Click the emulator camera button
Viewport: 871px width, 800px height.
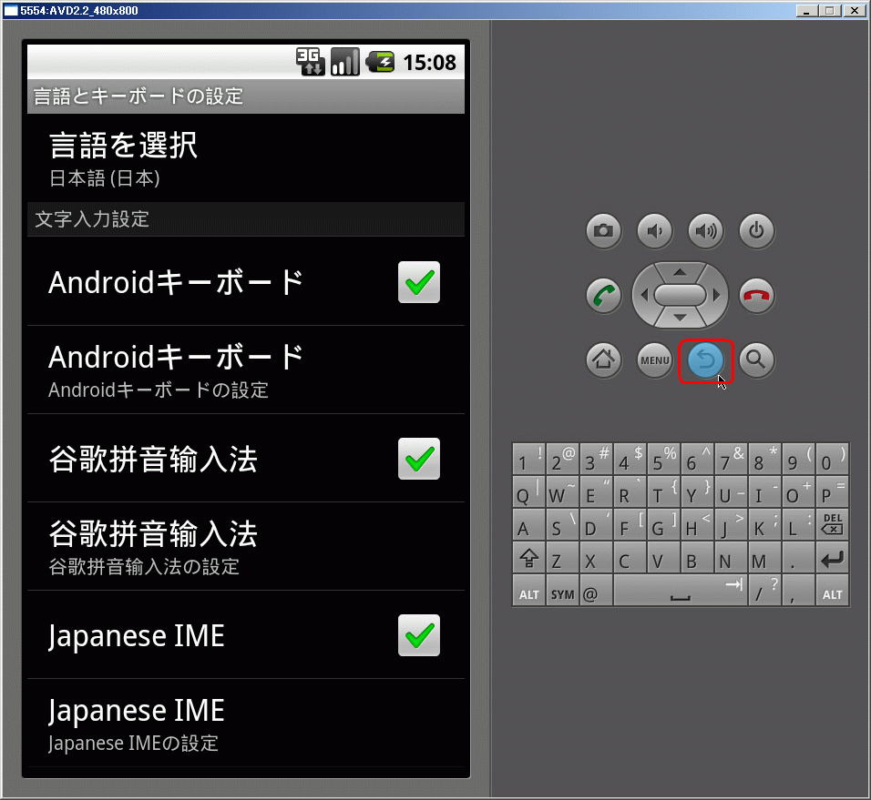pyautogui.click(x=603, y=230)
